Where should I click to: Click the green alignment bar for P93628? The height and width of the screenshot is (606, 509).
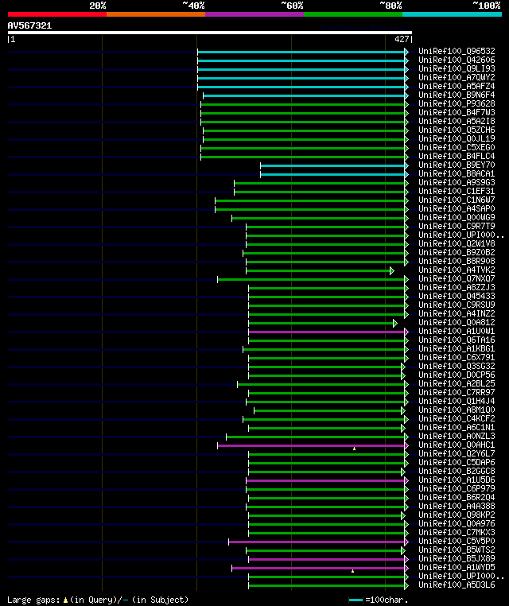pos(303,104)
